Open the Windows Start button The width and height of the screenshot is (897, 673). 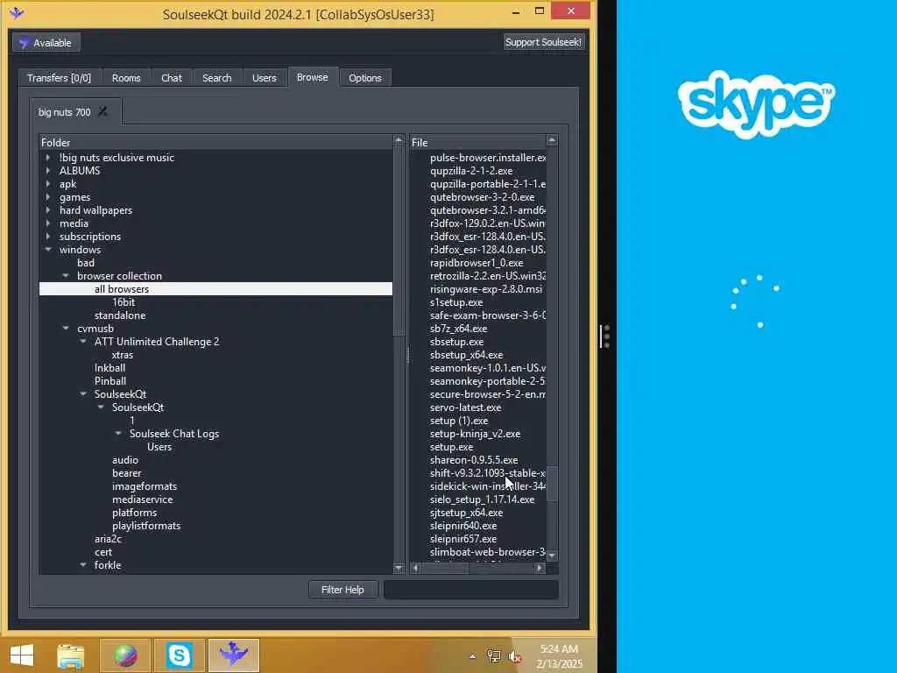(22, 655)
